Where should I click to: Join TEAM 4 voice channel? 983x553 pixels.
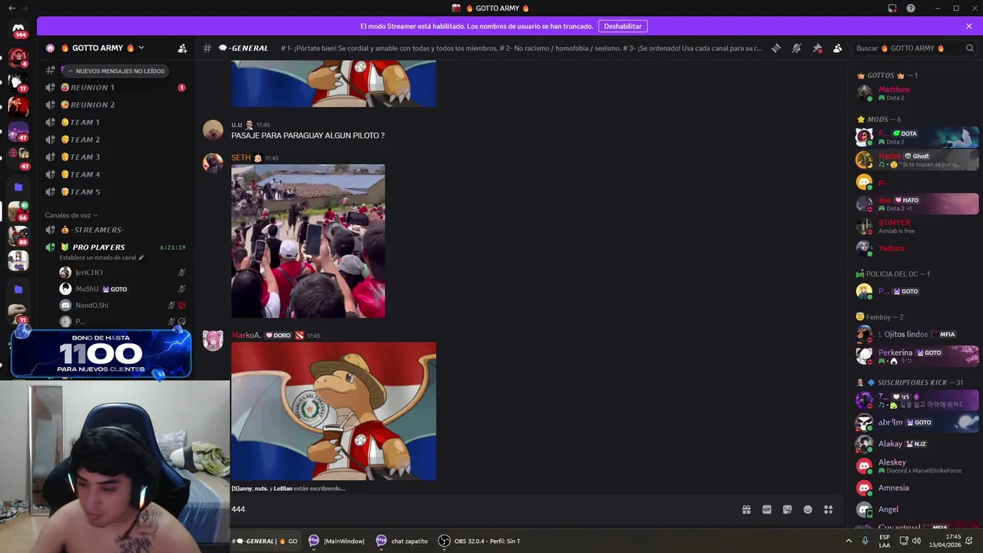115,174
